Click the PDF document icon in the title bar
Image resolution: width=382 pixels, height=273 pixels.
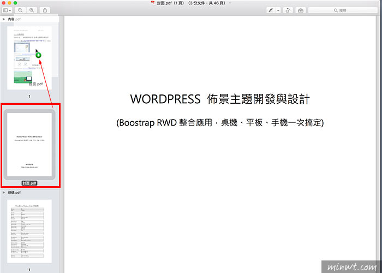153,3
